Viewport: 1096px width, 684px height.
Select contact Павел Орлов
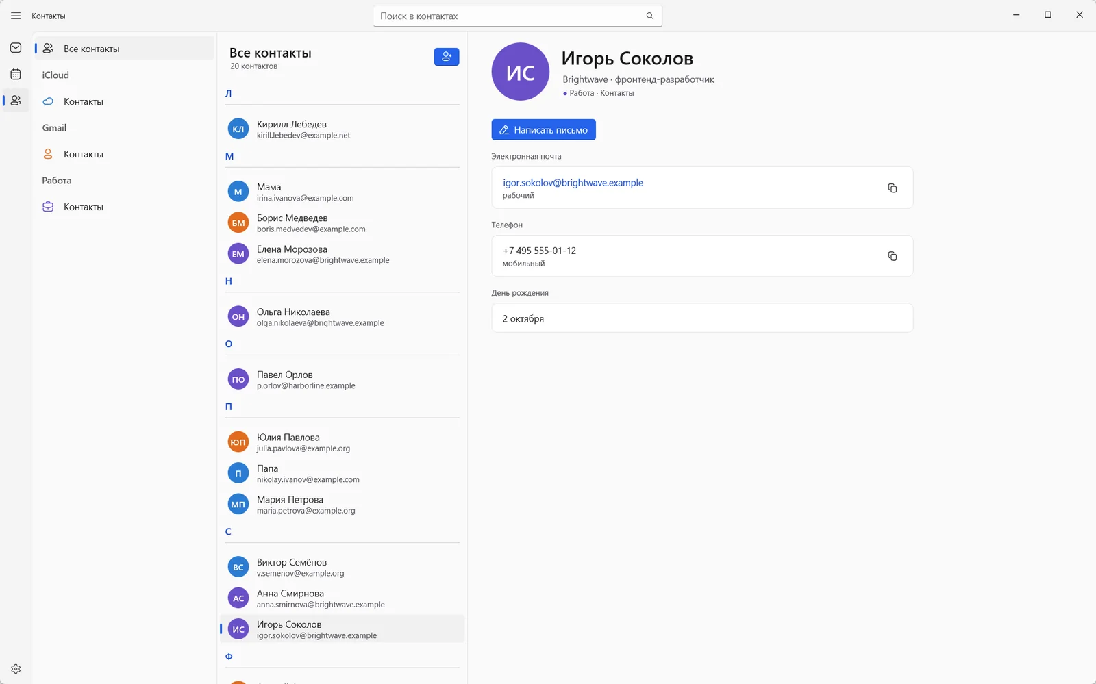(342, 379)
